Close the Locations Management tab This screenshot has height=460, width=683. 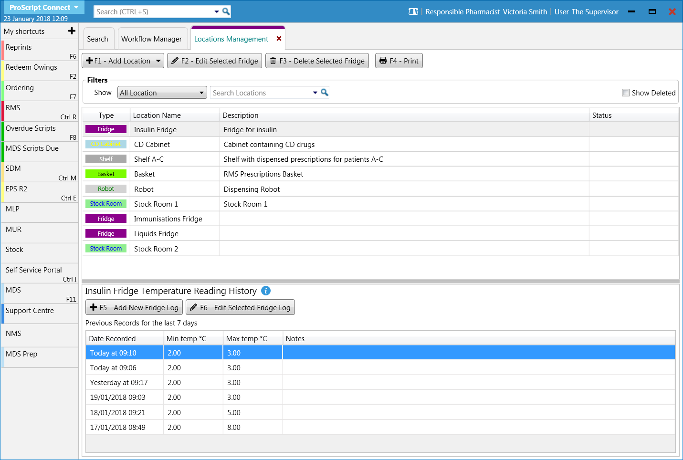tap(279, 39)
